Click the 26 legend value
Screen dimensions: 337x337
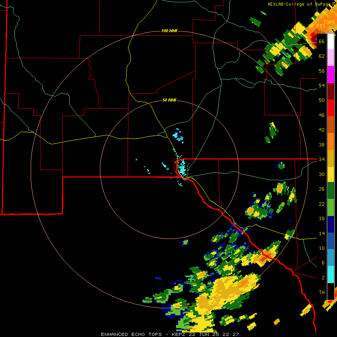pyautogui.click(x=322, y=189)
